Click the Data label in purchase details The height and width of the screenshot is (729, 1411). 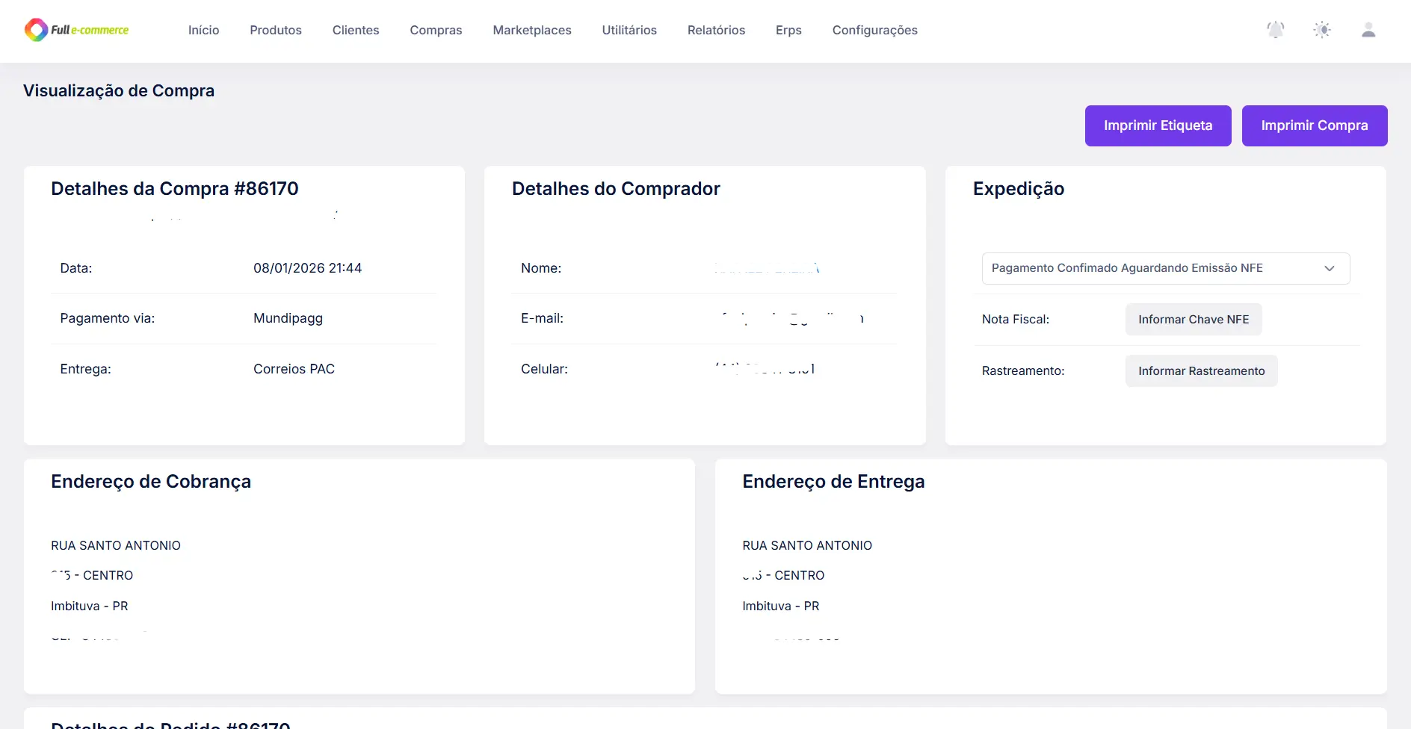click(76, 268)
